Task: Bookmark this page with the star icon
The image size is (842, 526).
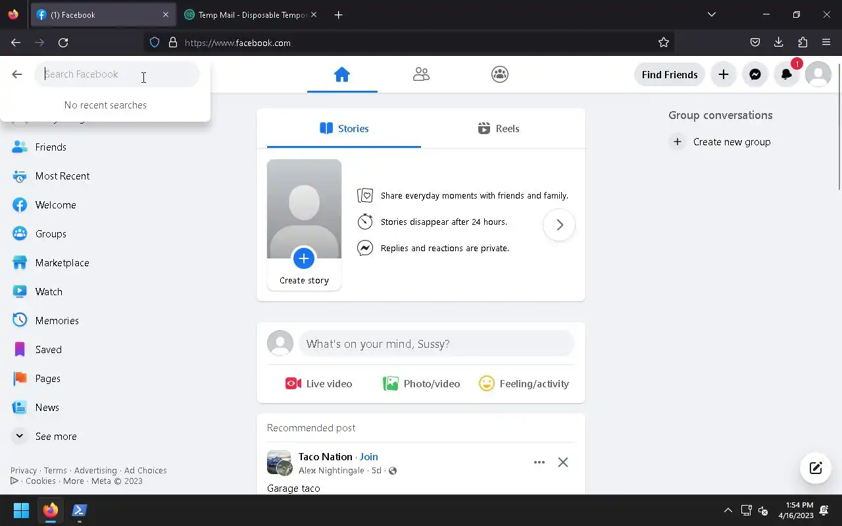Action: [664, 43]
